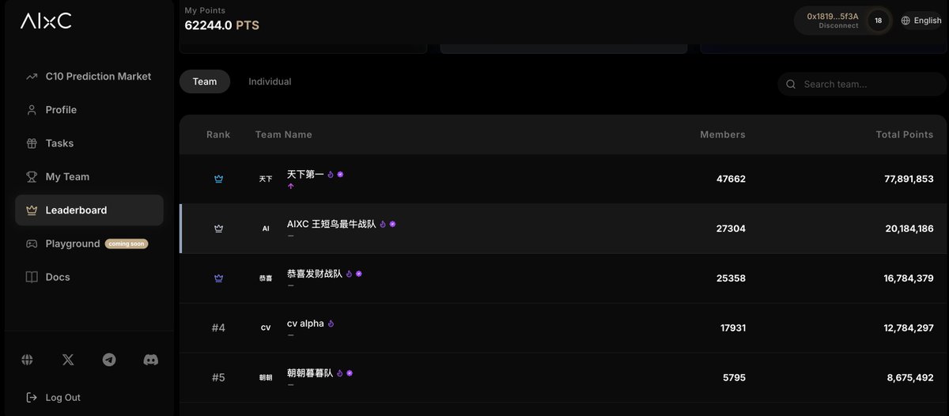Open the Docs section
Image resolution: width=949 pixels, height=416 pixels.
pos(58,278)
